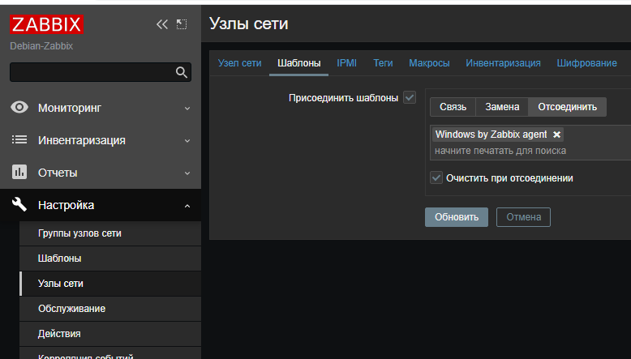Click the Configuration wrench icon
Screen dimensions: 631x359
point(19,205)
